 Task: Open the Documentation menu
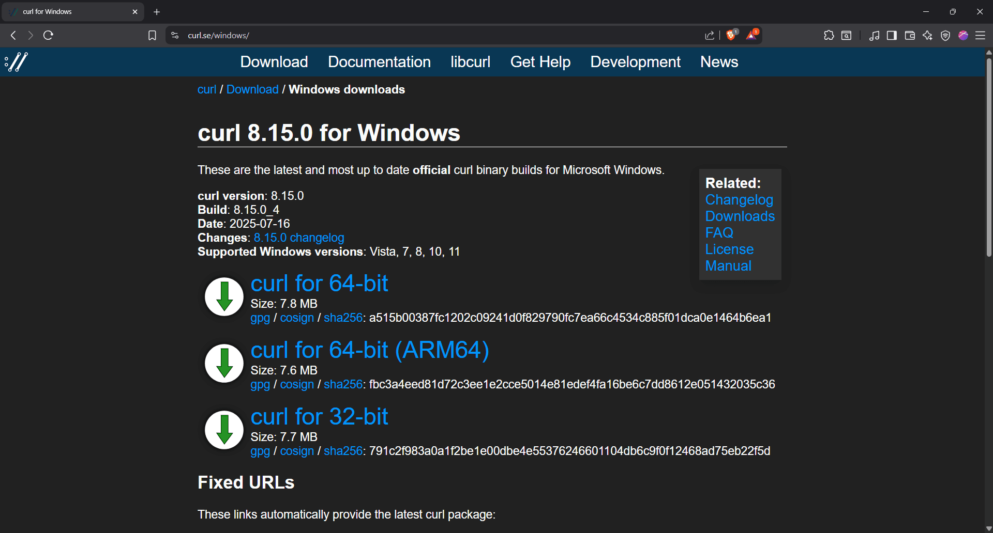379,62
